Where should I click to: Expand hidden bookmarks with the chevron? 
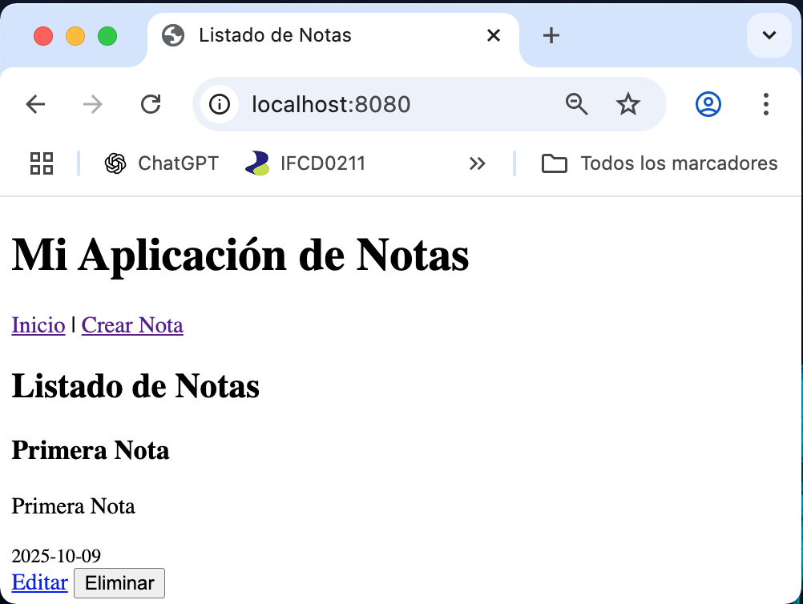pos(477,163)
